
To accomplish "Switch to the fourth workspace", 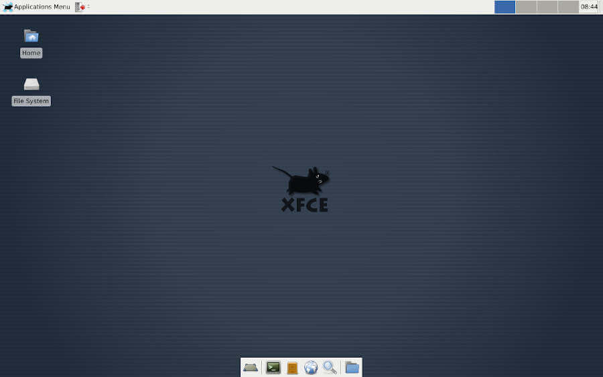I will point(568,7).
